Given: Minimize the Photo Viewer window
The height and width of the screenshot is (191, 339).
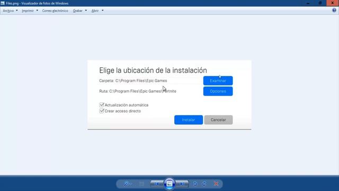Looking at the screenshot, I should point(308,3).
